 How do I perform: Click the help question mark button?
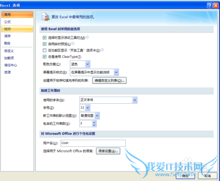tap(209, 5)
